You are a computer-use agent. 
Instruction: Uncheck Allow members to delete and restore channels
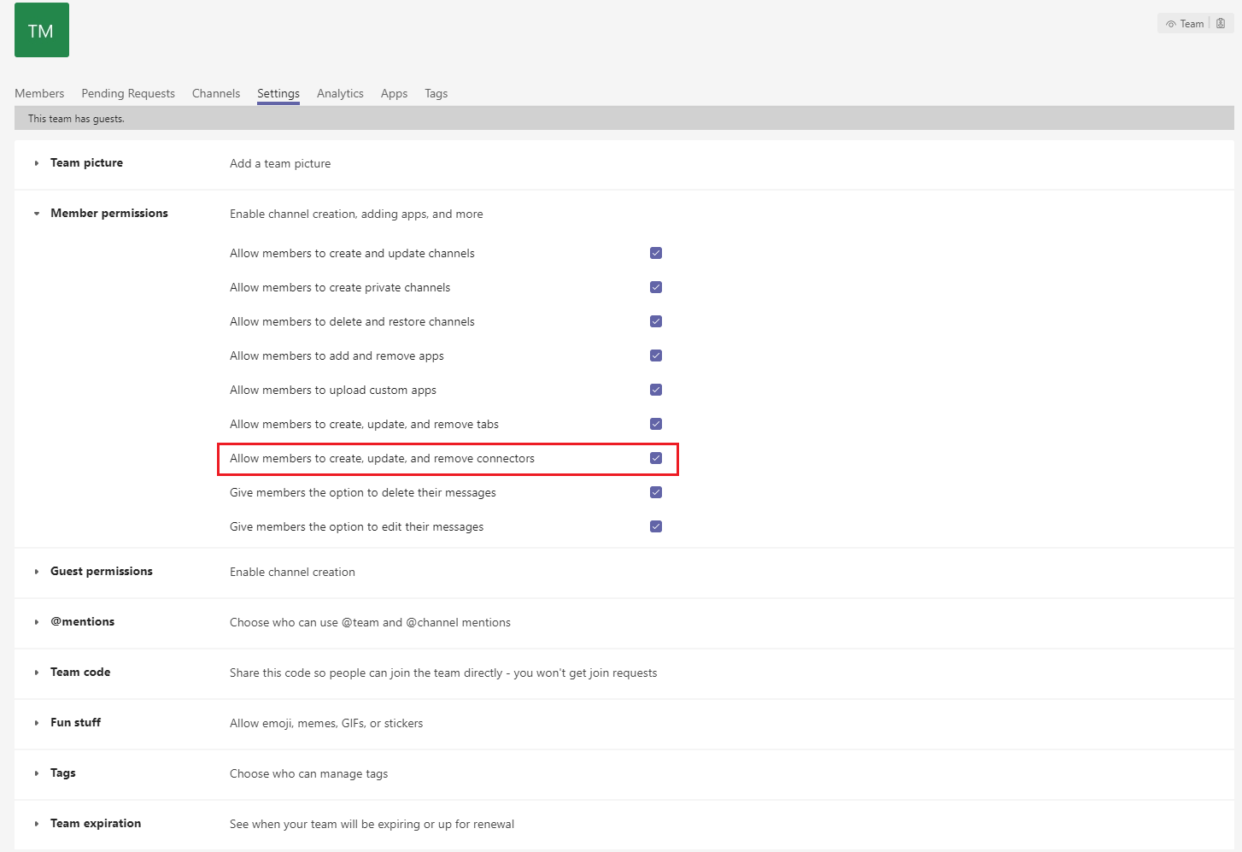coord(656,321)
